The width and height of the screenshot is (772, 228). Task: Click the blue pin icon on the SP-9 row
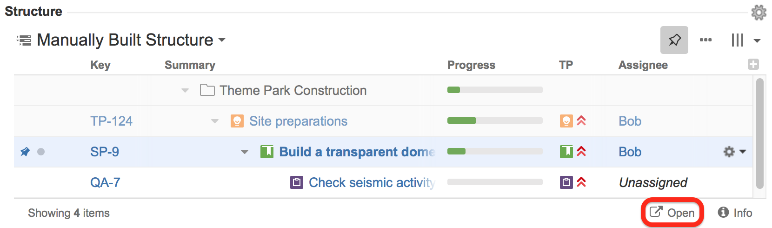25,152
